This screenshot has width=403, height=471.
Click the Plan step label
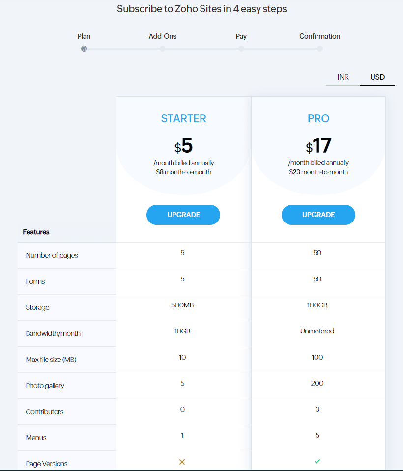click(x=84, y=36)
